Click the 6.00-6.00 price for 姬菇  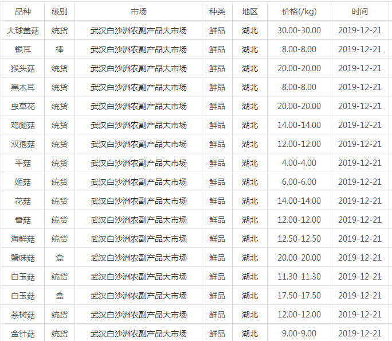pos(299,182)
